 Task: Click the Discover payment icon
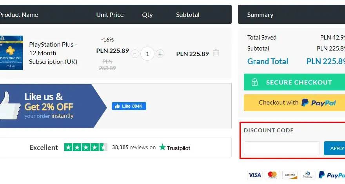click(x=290, y=175)
